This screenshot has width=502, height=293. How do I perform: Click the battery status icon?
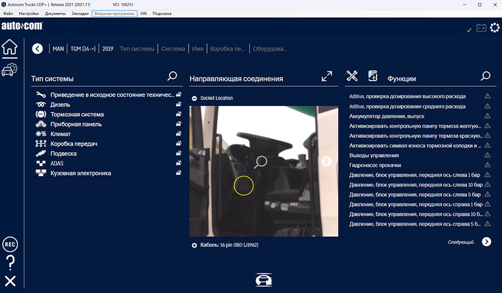pyautogui.click(x=481, y=28)
